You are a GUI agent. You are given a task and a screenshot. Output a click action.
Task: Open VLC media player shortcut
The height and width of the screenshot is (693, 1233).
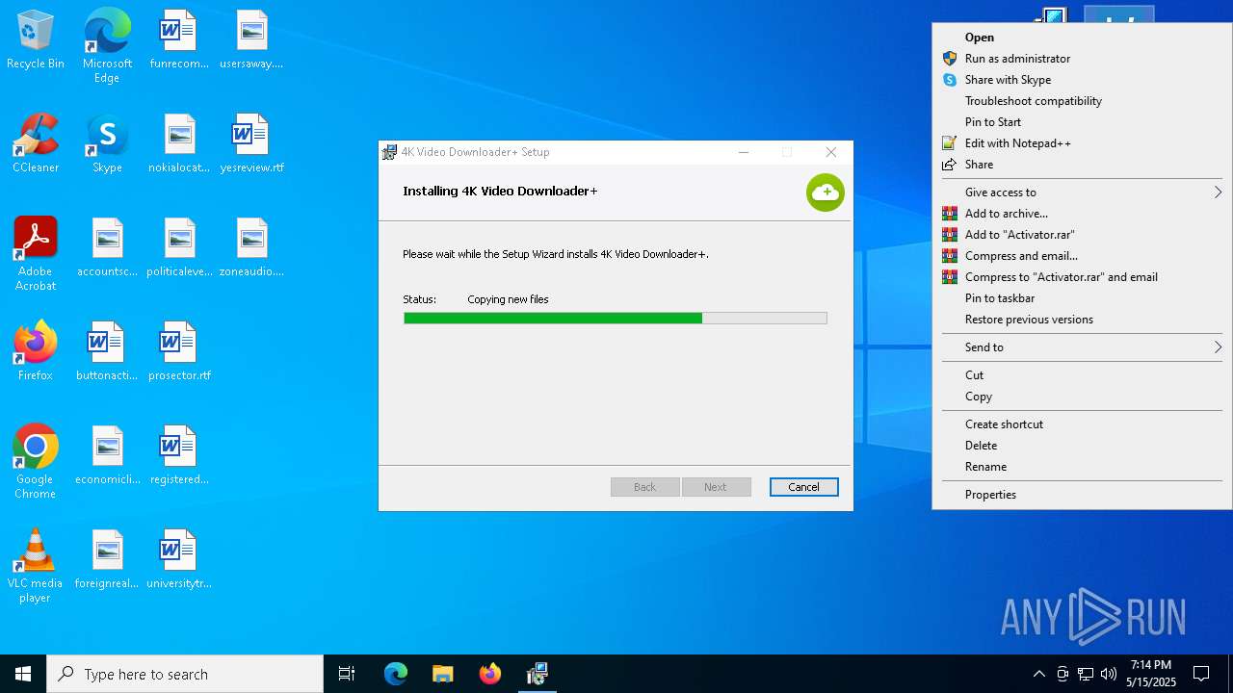click(x=36, y=566)
